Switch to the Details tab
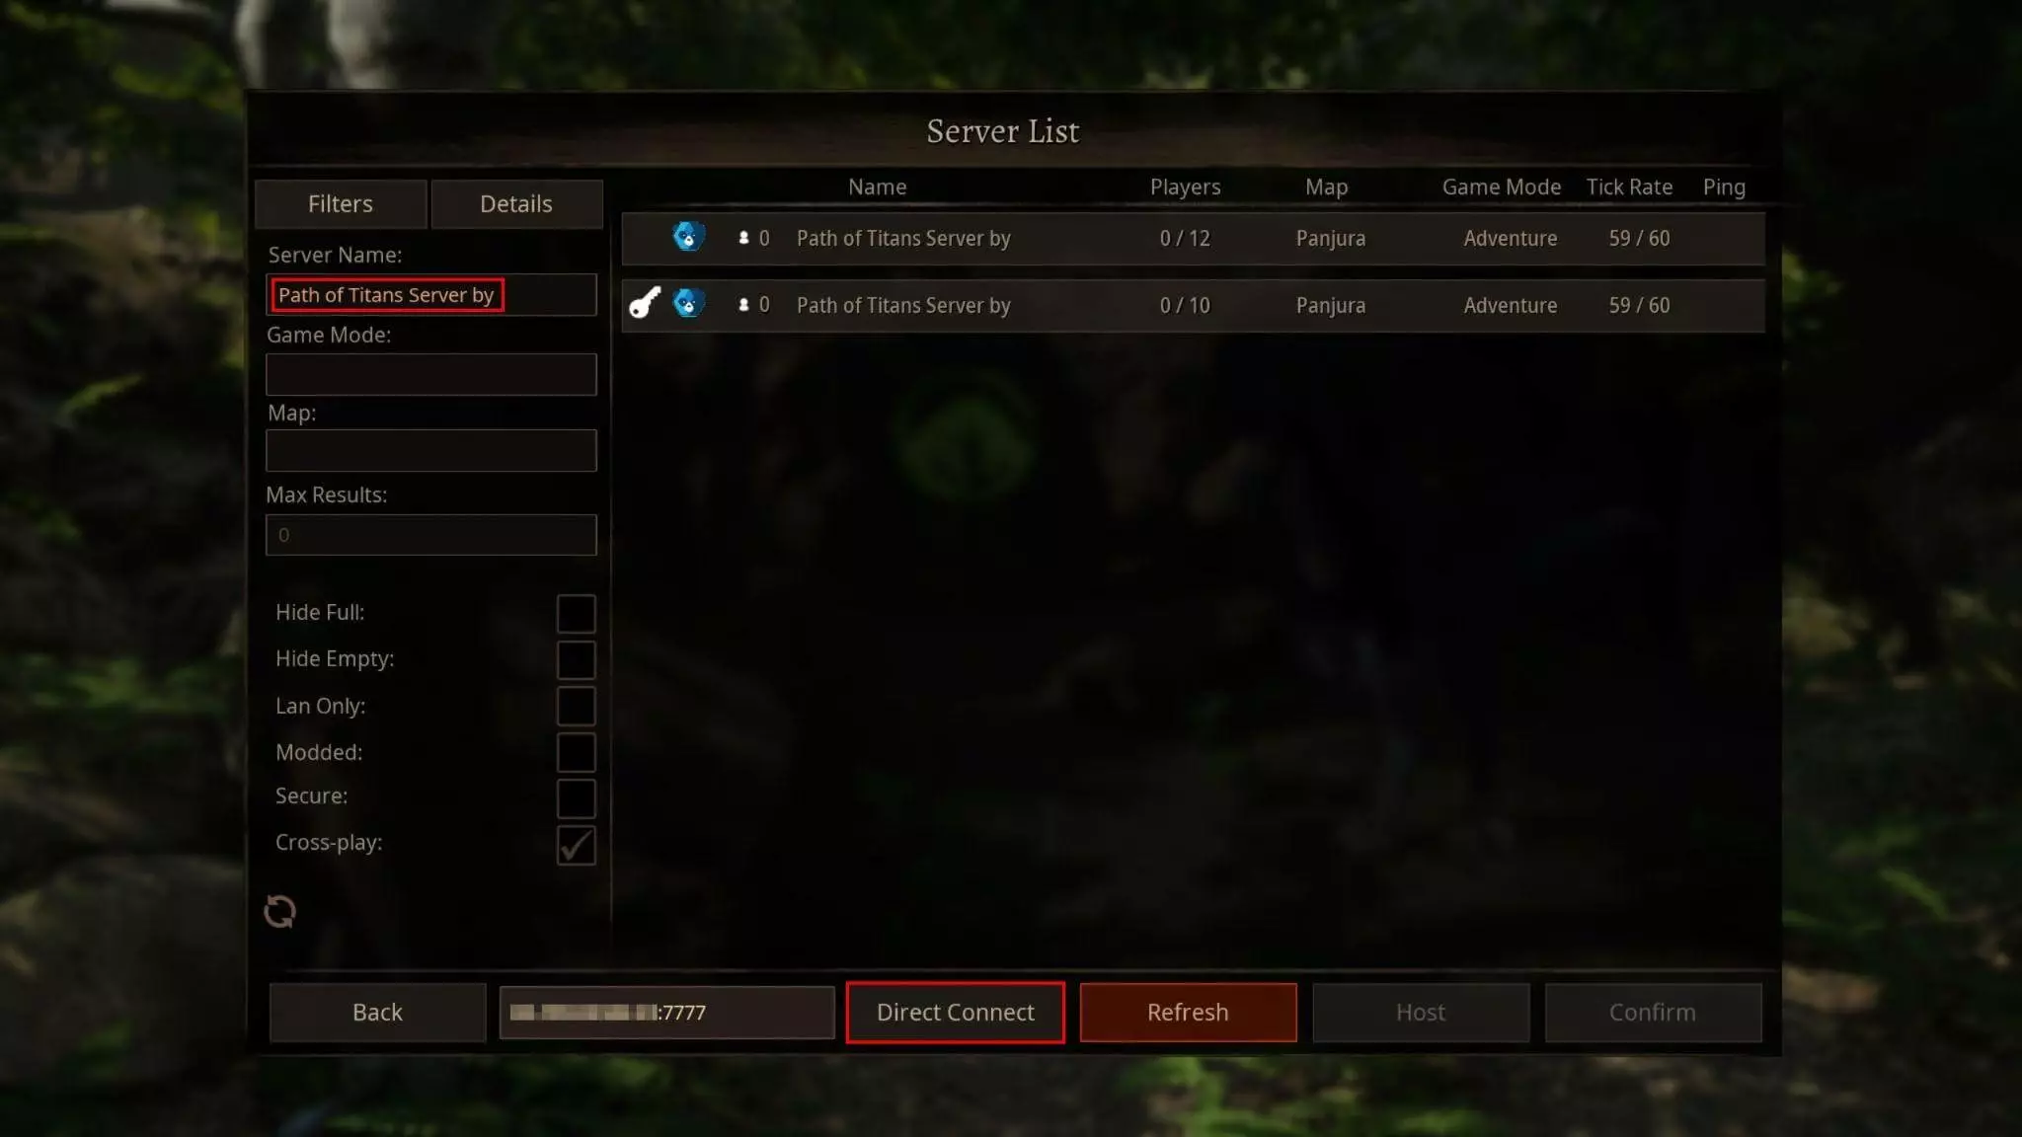 pyautogui.click(x=515, y=204)
